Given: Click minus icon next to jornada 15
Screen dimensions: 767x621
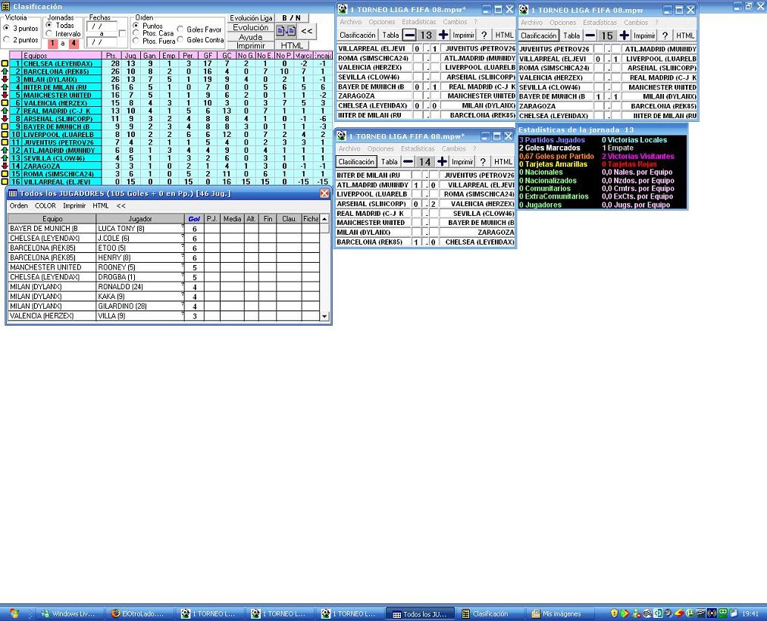Looking at the screenshot, I should click(590, 35).
